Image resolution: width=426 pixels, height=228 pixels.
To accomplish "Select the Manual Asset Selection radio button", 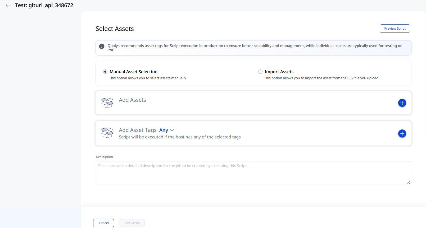I will tap(105, 72).
